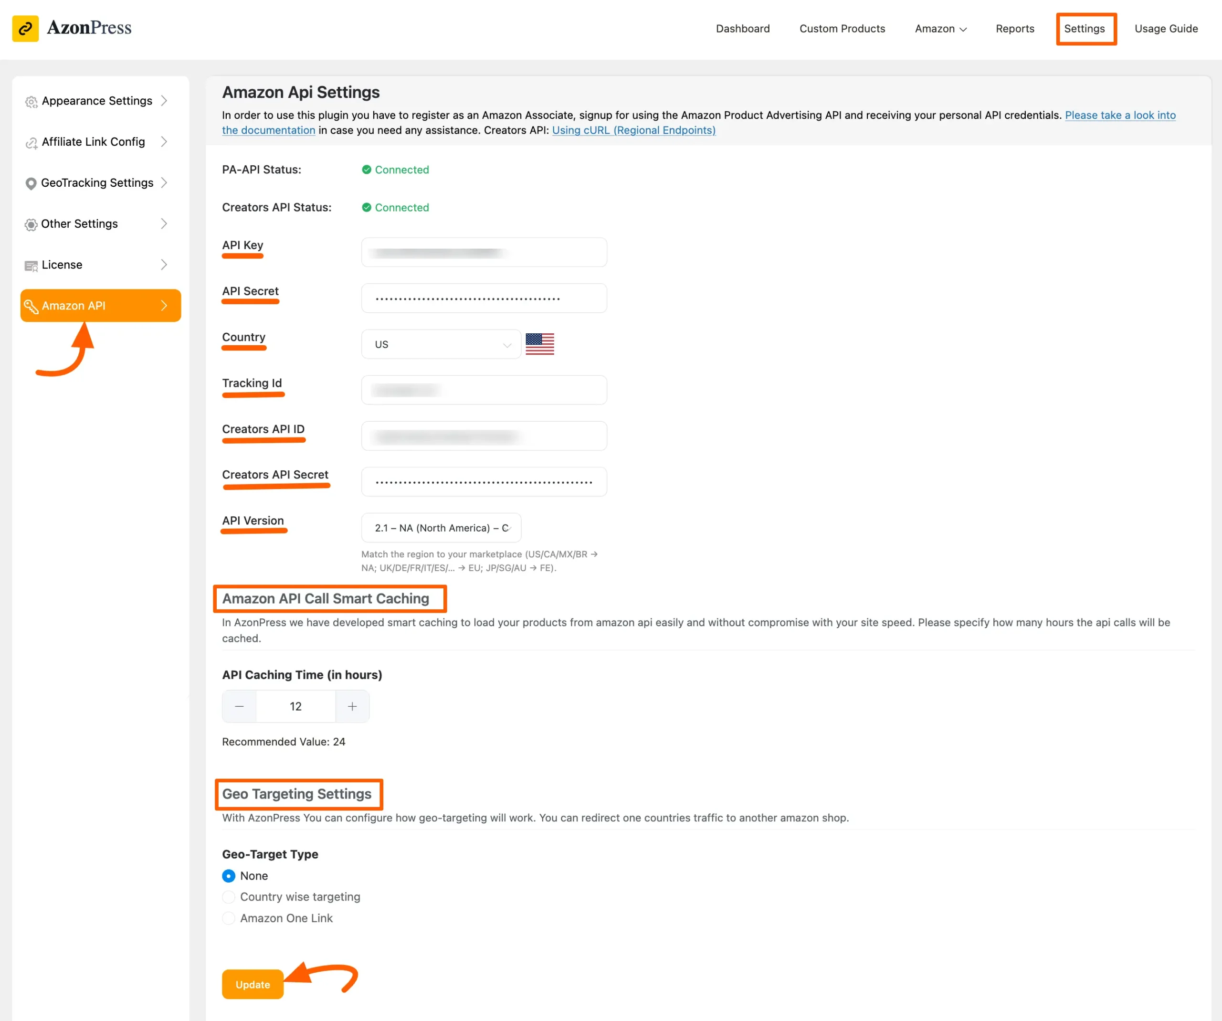1222x1021 pixels.
Task: Click the Other Settings cog icon
Action: pos(31,225)
